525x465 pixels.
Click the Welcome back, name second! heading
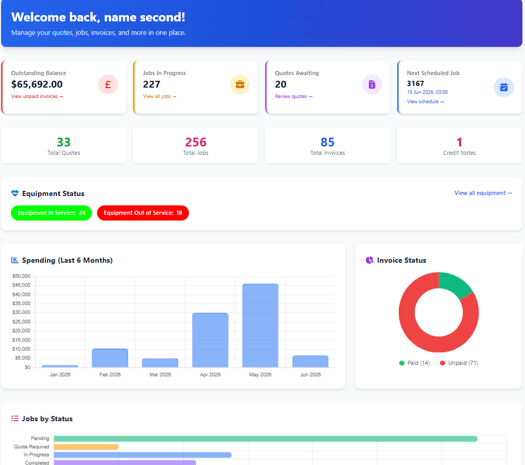[98, 17]
